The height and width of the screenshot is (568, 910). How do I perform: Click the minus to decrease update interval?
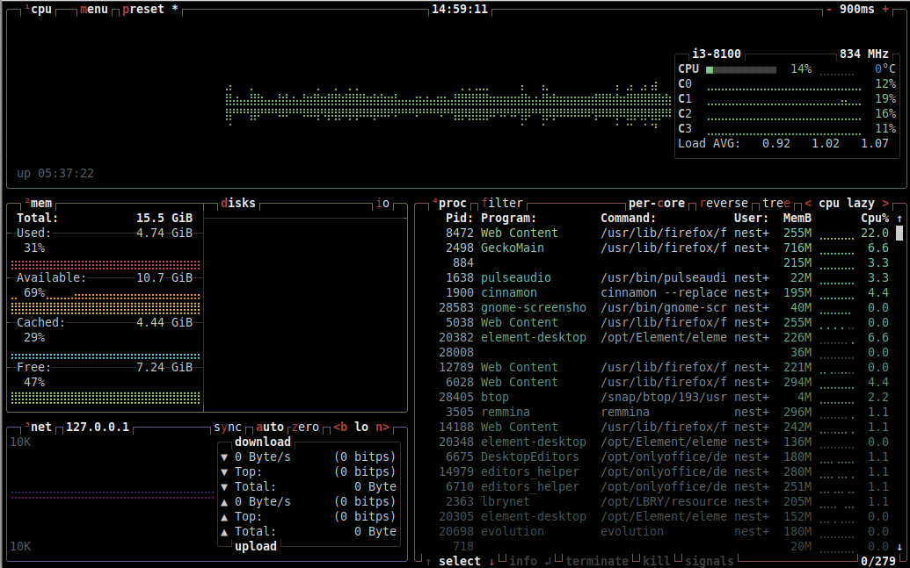[829, 9]
